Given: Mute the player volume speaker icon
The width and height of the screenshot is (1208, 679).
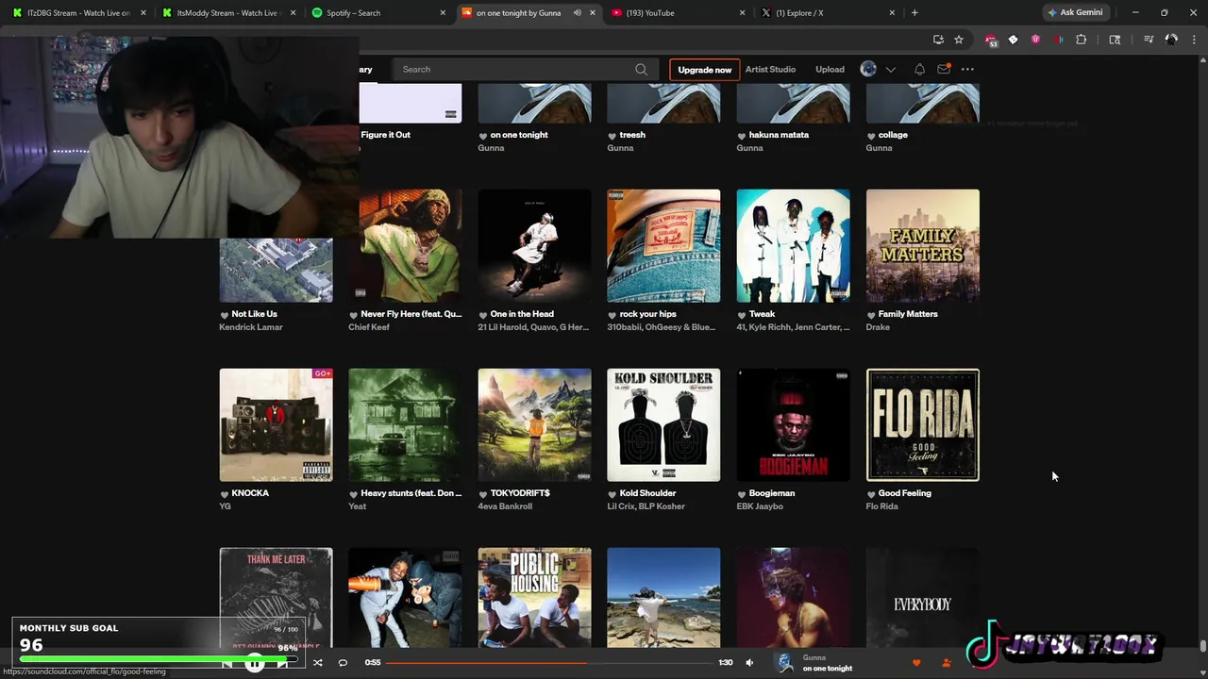Looking at the screenshot, I should (x=749, y=663).
